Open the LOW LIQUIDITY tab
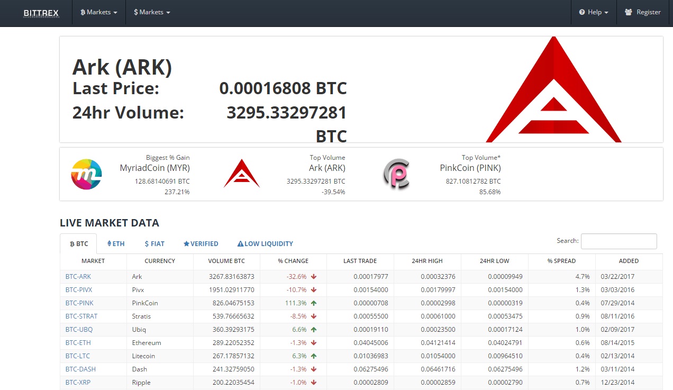This screenshot has height=390, width=673. click(265, 244)
